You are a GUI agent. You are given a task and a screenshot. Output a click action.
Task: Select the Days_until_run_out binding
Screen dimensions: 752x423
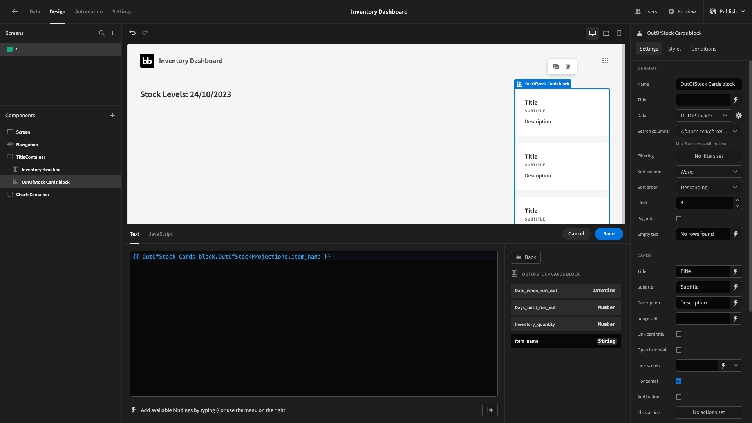tap(566, 307)
